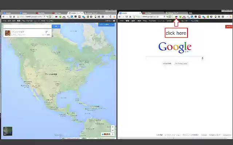Open Gmail link in right window black bar
This screenshot has height=145, width=233.
point(169,21)
